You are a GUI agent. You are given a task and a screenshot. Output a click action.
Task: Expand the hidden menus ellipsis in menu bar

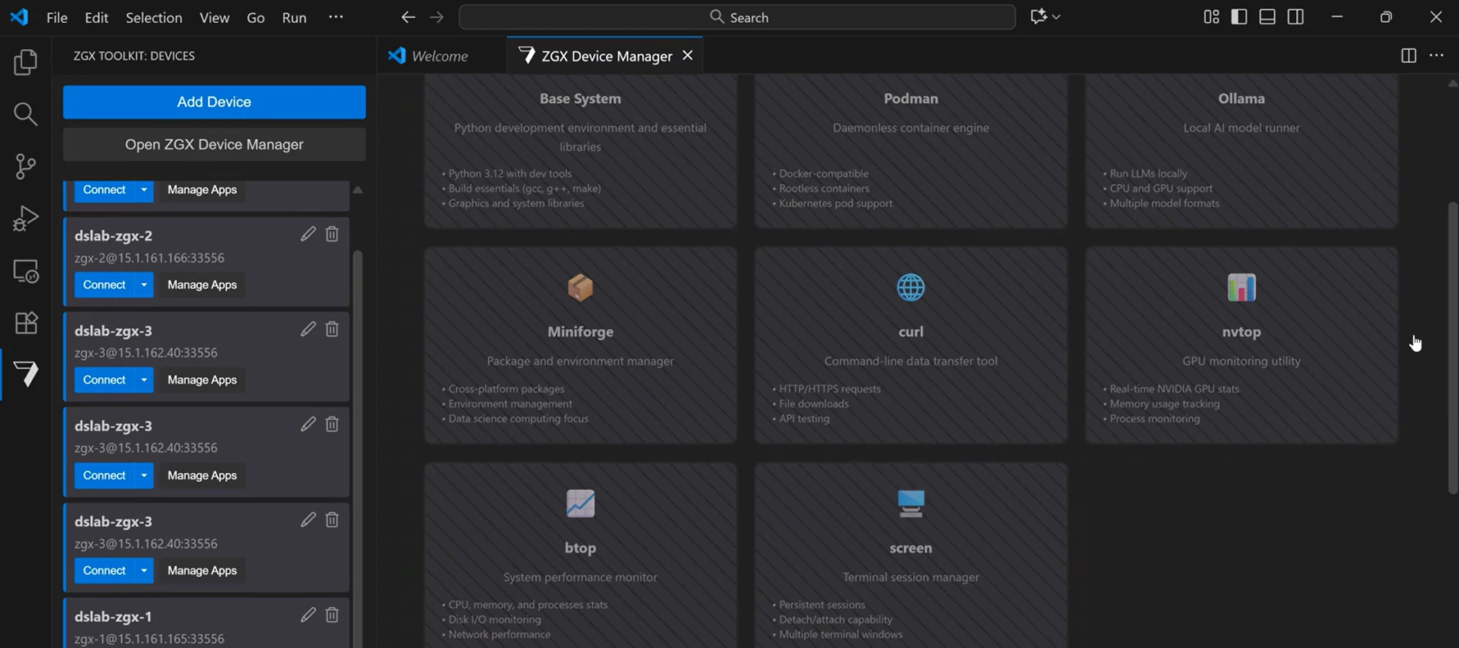coord(336,17)
